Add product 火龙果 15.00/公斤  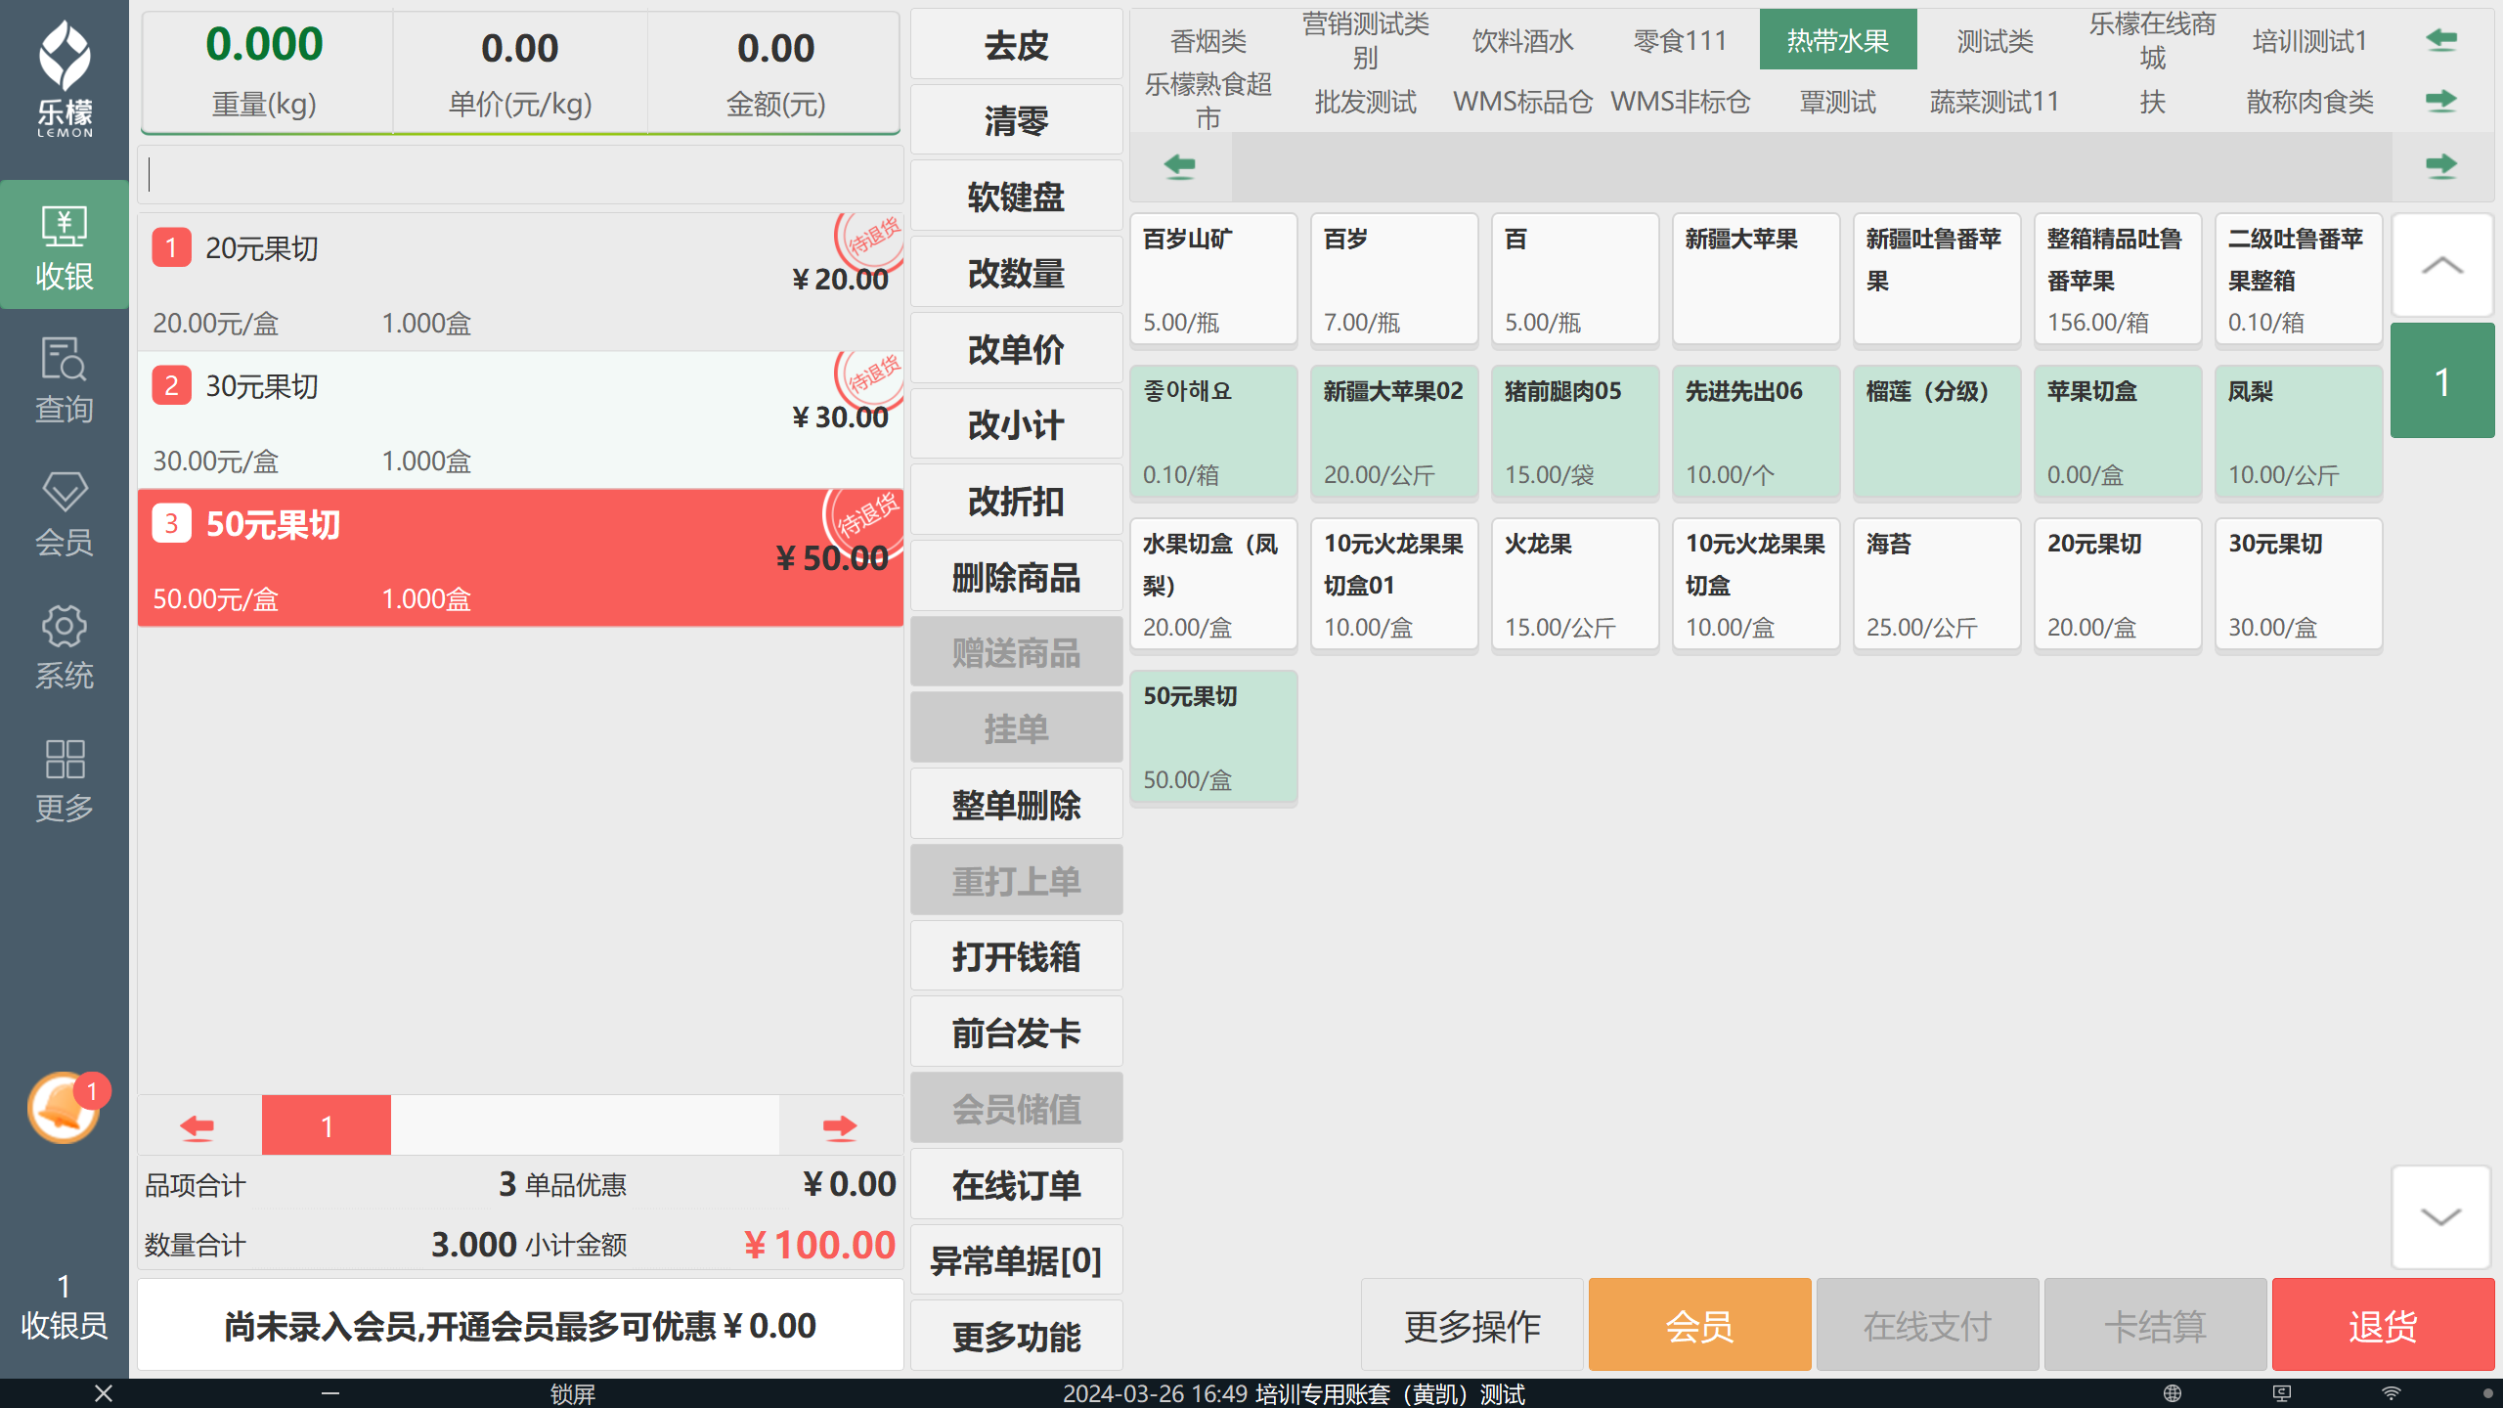tap(1575, 585)
